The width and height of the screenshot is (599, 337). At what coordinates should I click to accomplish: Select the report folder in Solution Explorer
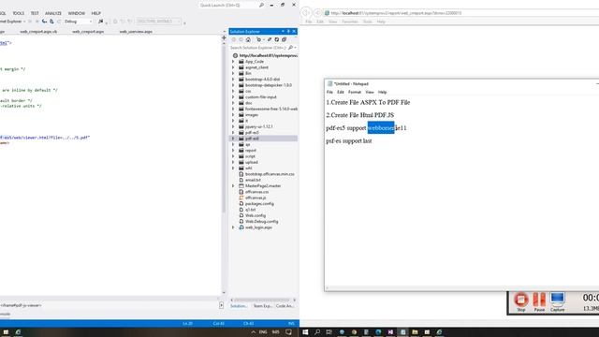(251, 151)
